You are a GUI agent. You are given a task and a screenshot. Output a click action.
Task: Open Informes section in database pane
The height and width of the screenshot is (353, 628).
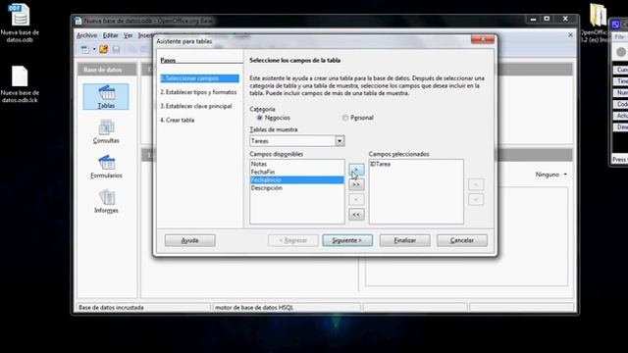[106, 201]
